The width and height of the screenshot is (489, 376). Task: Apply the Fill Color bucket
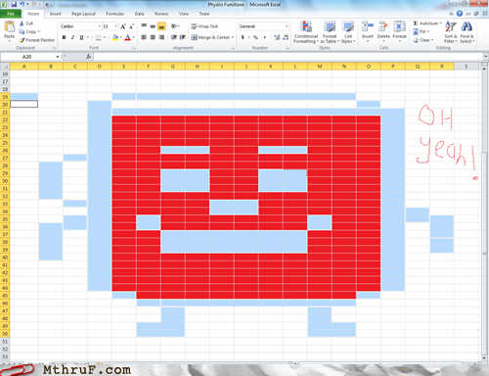coord(114,37)
